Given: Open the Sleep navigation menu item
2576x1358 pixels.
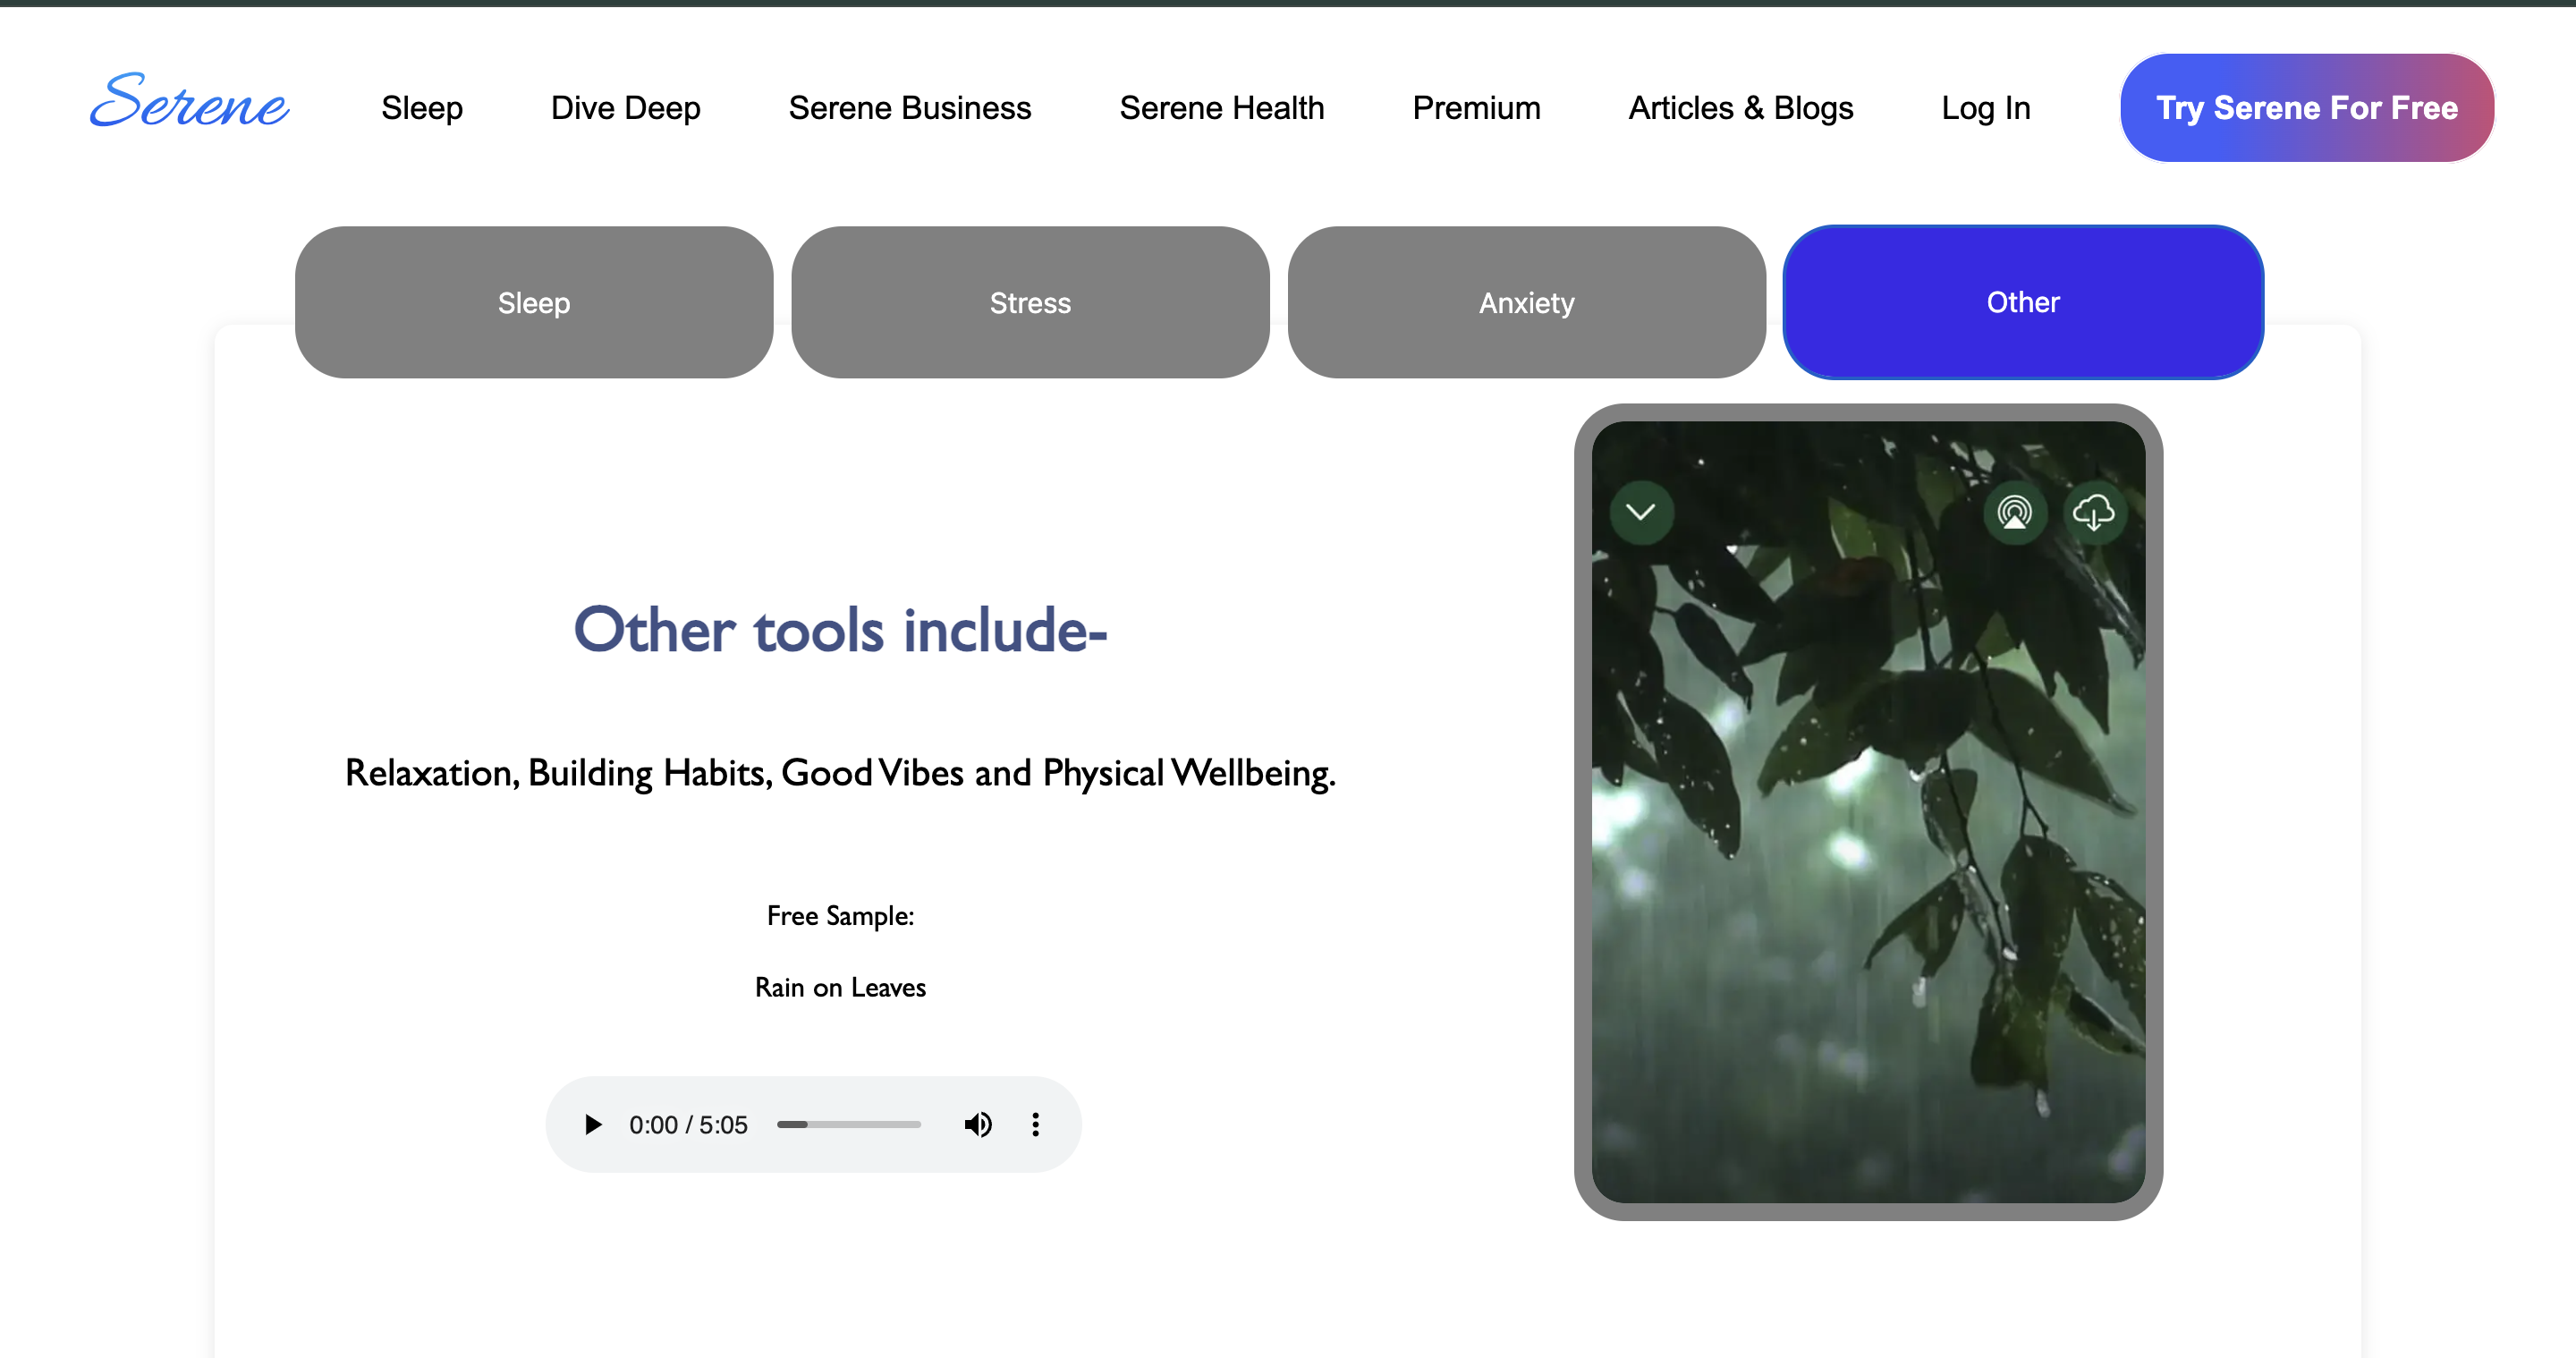Looking at the screenshot, I should click(x=422, y=107).
